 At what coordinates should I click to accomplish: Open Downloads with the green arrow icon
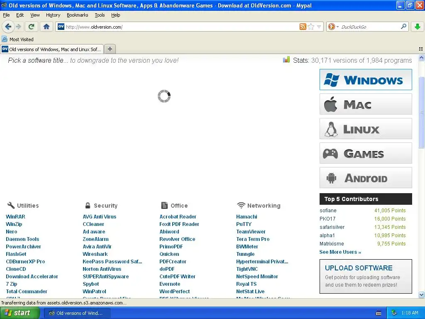coord(418,27)
